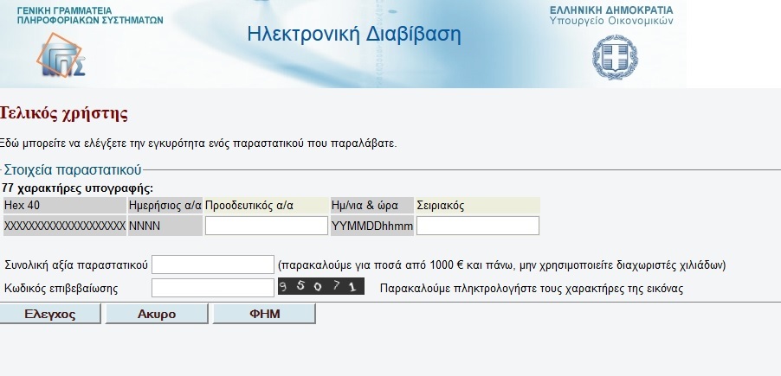Click the Ημερήσιος α/α column header
The image size is (781, 376).
(x=165, y=206)
